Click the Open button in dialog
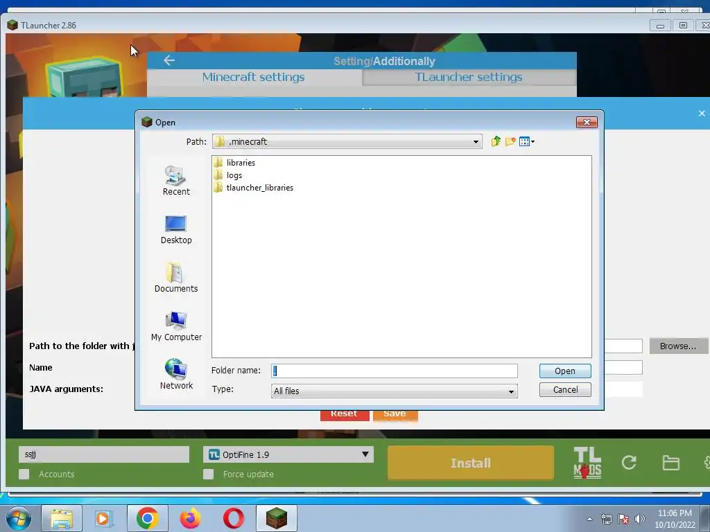The width and height of the screenshot is (710, 532). point(565,371)
